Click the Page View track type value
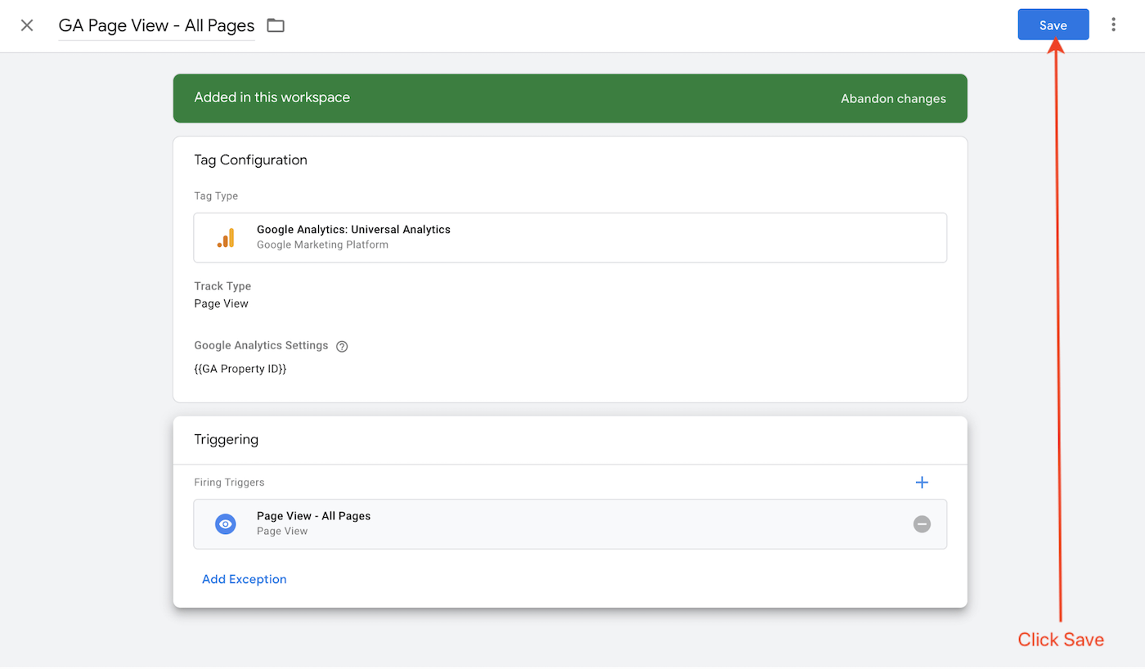 pyautogui.click(x=221, y=303)
